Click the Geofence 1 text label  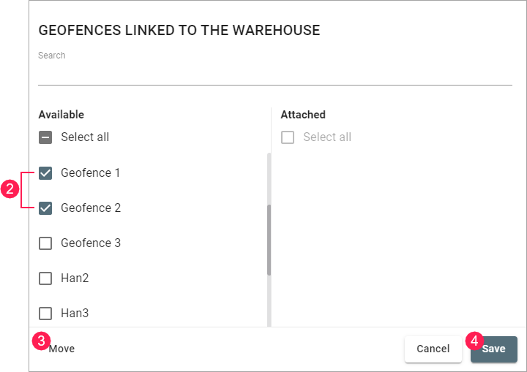point(91,173)
